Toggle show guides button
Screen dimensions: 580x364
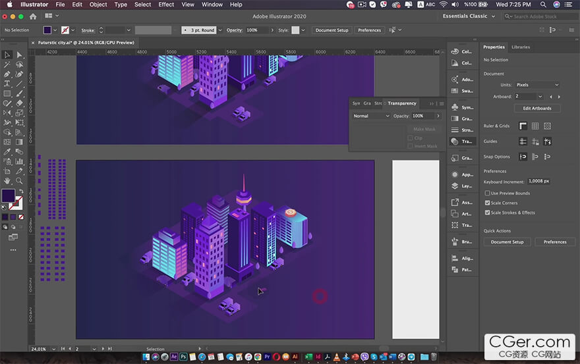[523, 141]
